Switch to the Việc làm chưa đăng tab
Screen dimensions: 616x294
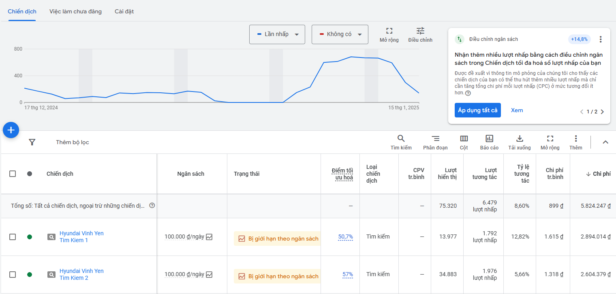75,11
